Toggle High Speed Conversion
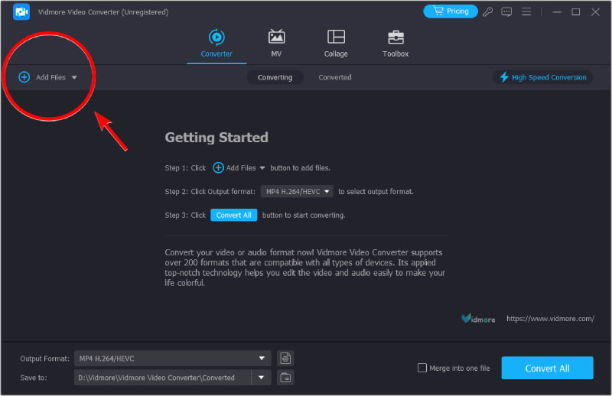 (543, 77)
